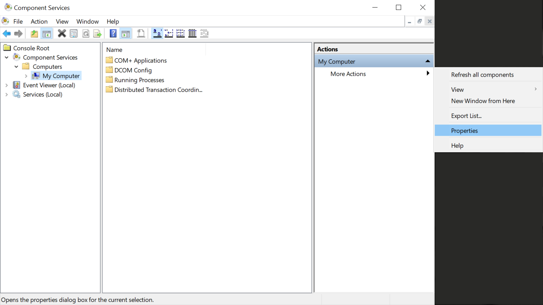Viewport: 543px width, 305px height.
Task: Click the Forward arrow toolbar icon
Action: tap(18, 34)
